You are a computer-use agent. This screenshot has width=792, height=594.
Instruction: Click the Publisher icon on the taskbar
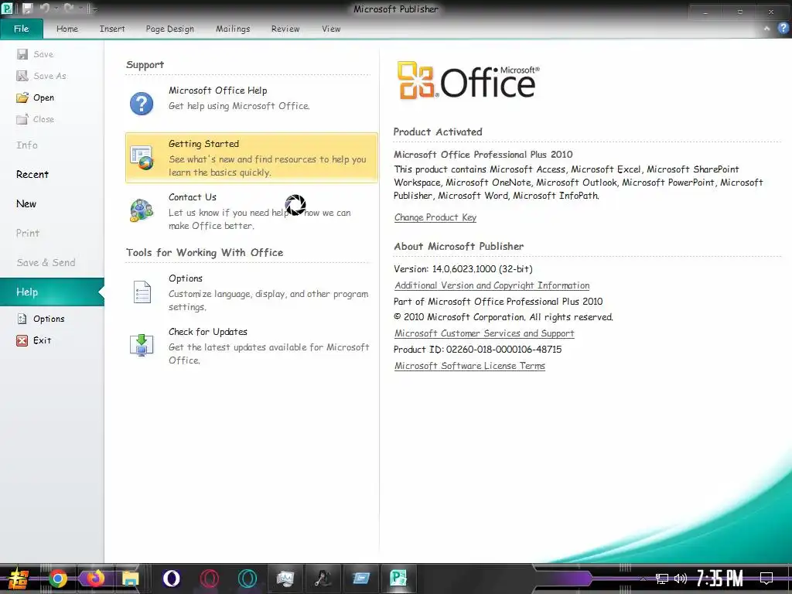(x=398, y=579)
